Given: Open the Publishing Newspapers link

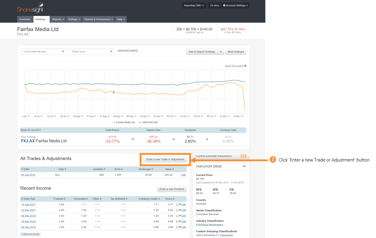Looking at the screenshot, I should point(209,224).
